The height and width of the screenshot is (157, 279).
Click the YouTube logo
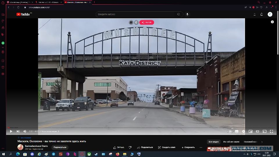[x=23, y=14]
